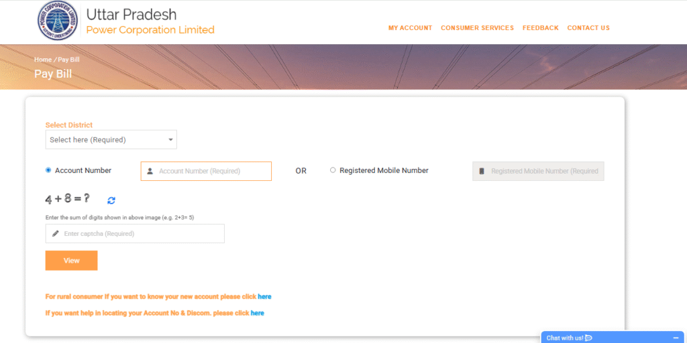
Task: Click the UPPCL logo emblem
Action: (57, 21)
